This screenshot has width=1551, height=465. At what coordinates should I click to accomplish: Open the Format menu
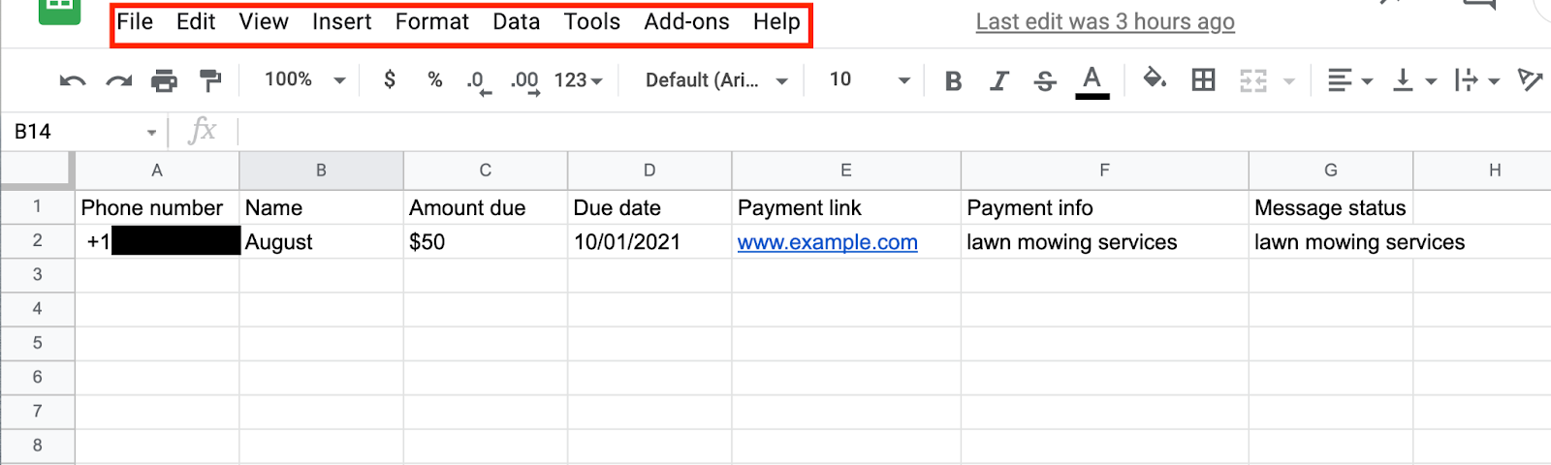click(x=431, y=21)
